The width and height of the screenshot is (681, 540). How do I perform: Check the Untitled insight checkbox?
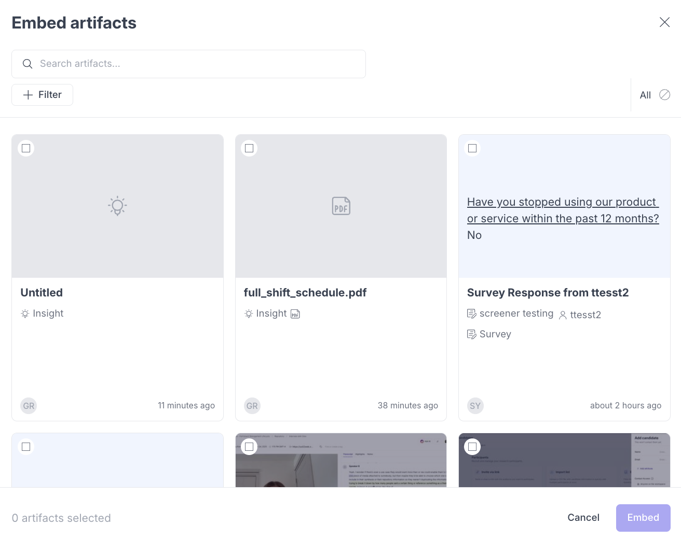pos(26,148)
